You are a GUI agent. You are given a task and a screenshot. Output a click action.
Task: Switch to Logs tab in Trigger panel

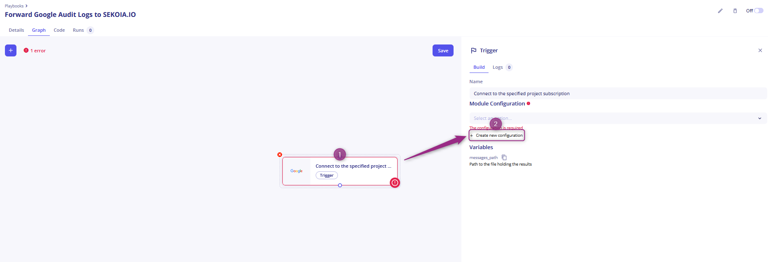[498, 67]
